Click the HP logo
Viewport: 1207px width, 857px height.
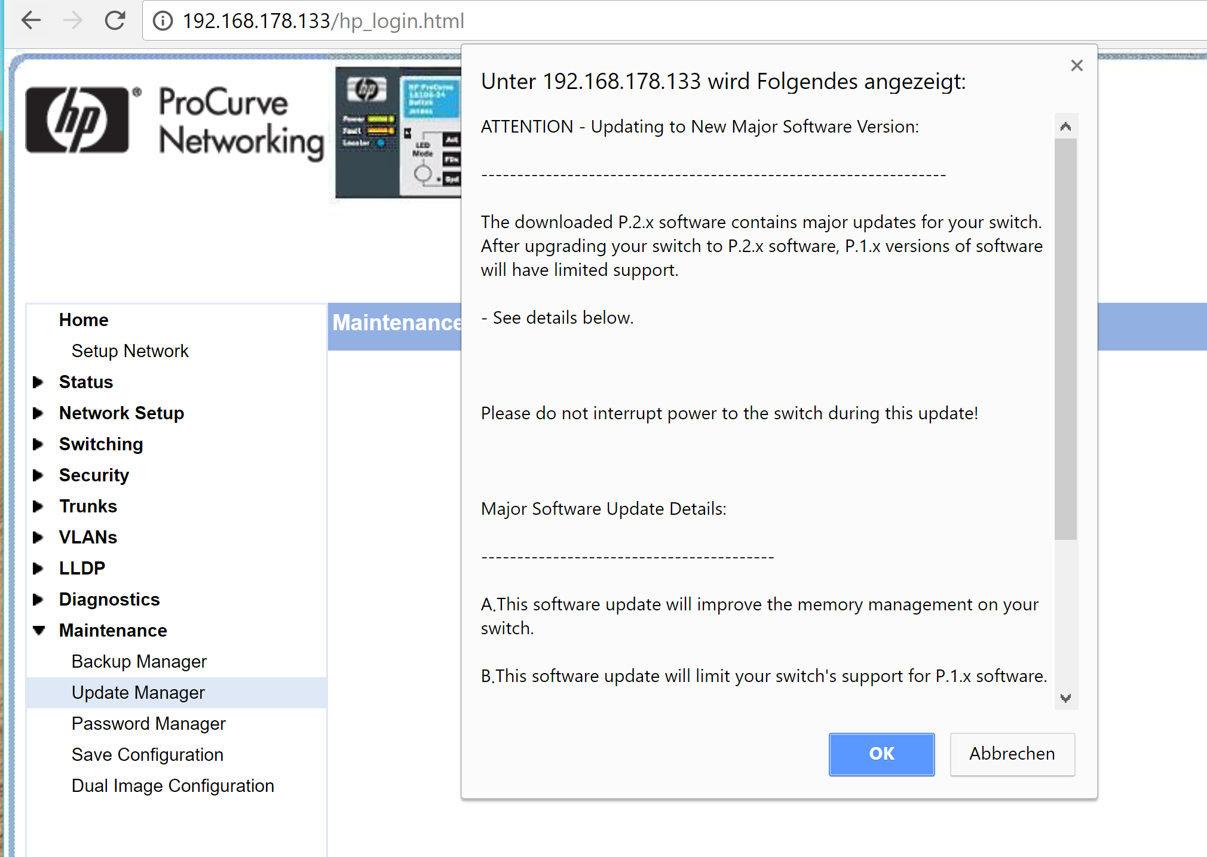(77, 119)
